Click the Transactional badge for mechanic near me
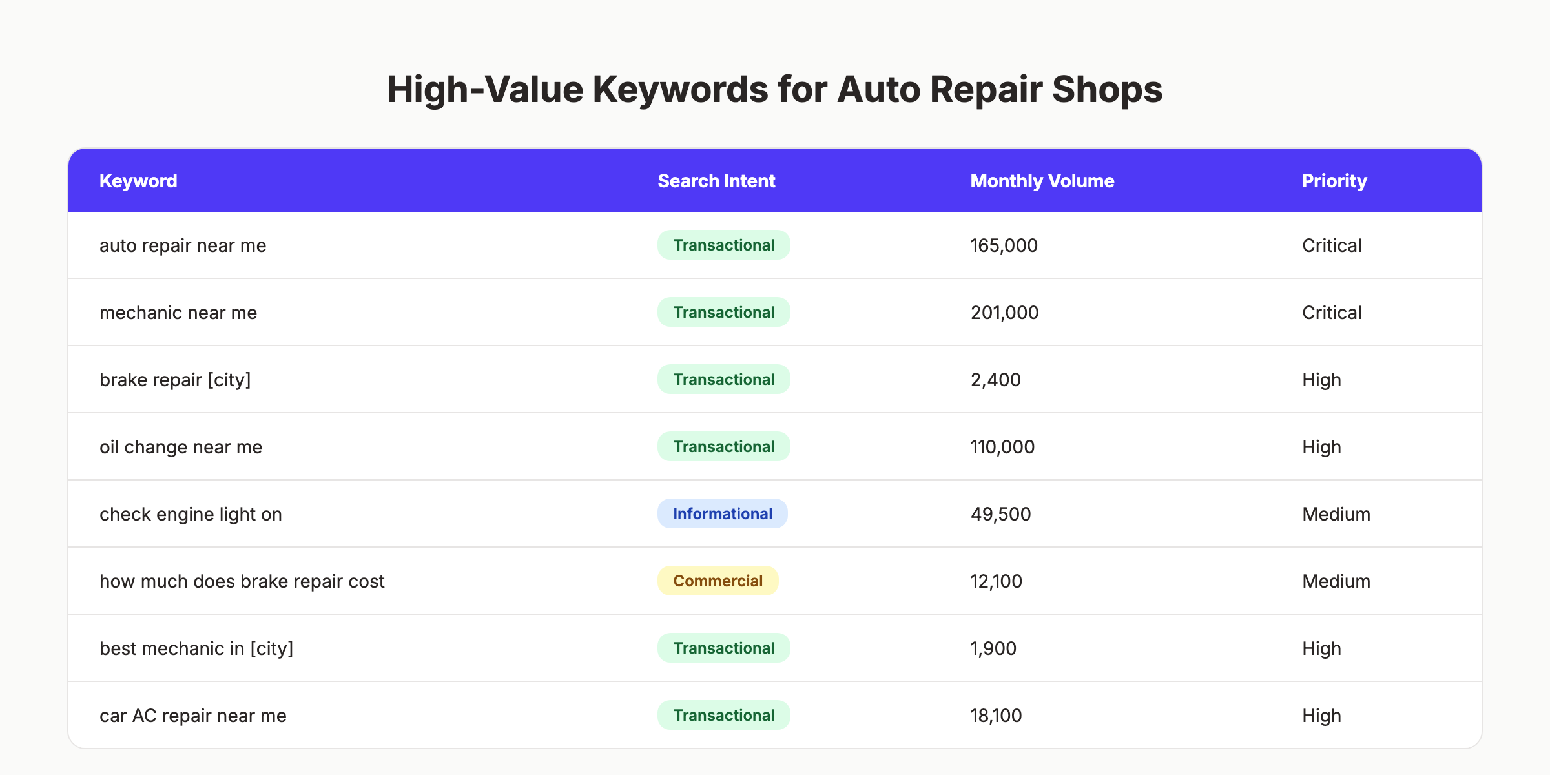1550x775 pixels. pyautogui.click(x=723, y=312)
